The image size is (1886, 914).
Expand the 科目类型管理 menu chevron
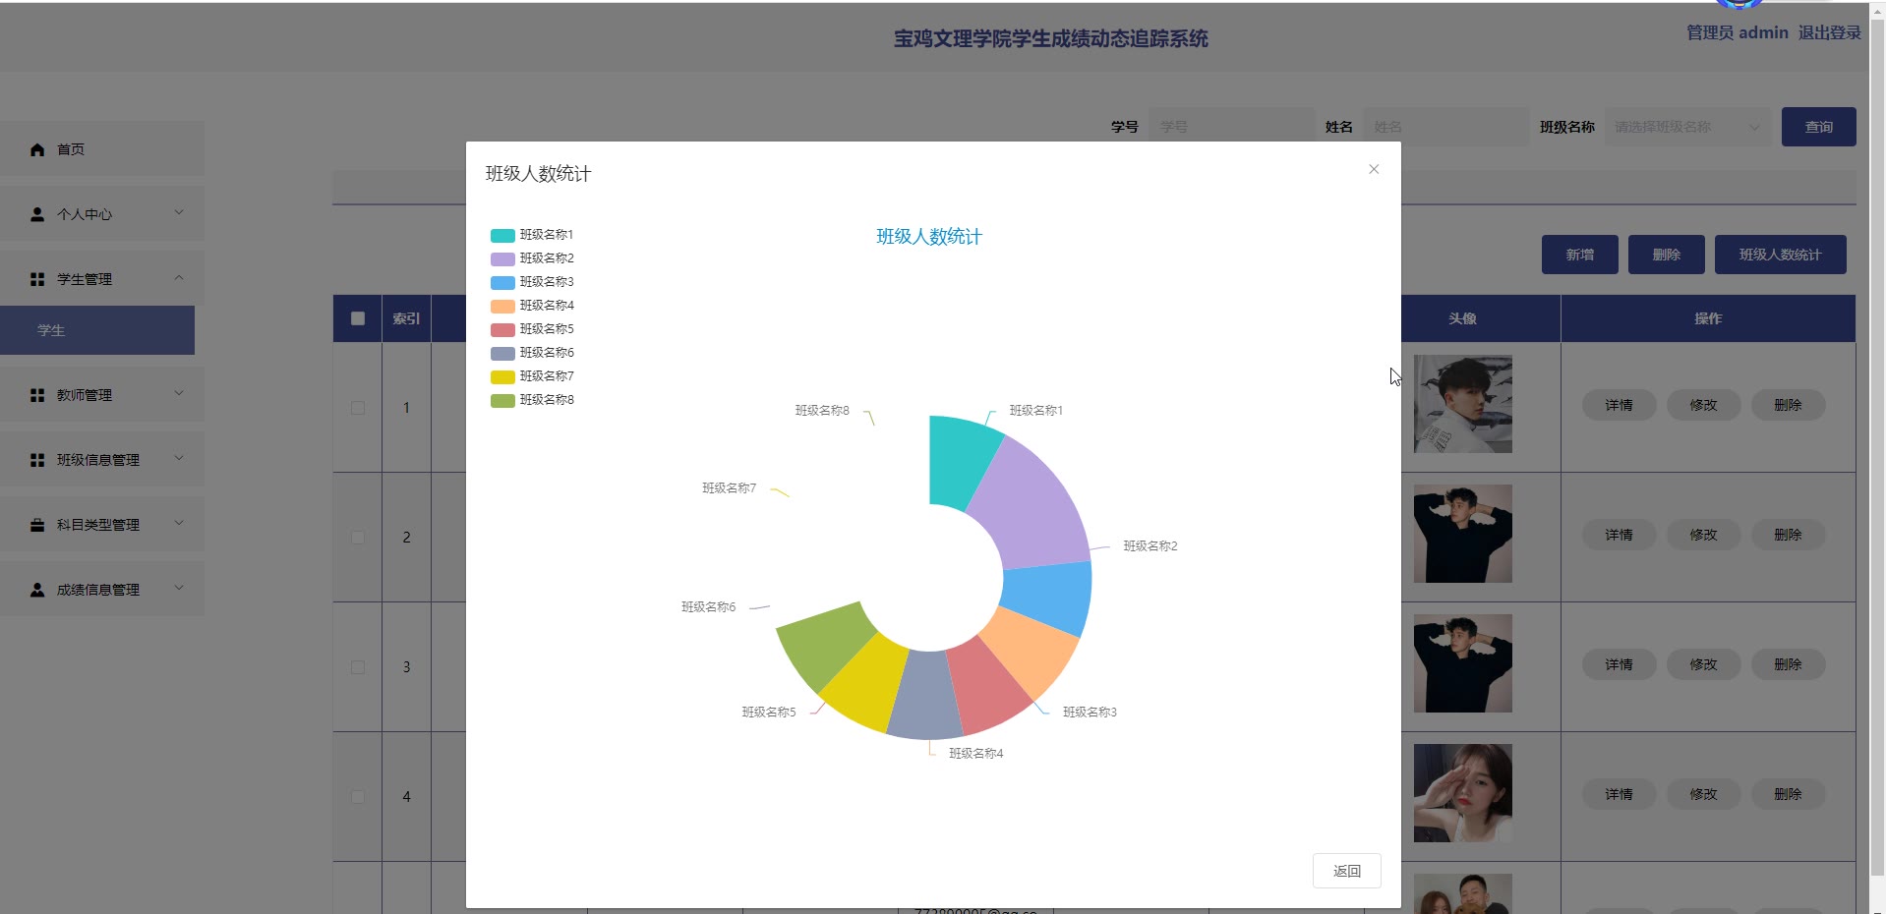coord(179,523)
